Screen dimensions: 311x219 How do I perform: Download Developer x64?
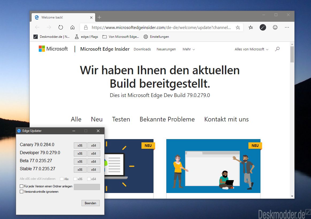pos(94,153)
